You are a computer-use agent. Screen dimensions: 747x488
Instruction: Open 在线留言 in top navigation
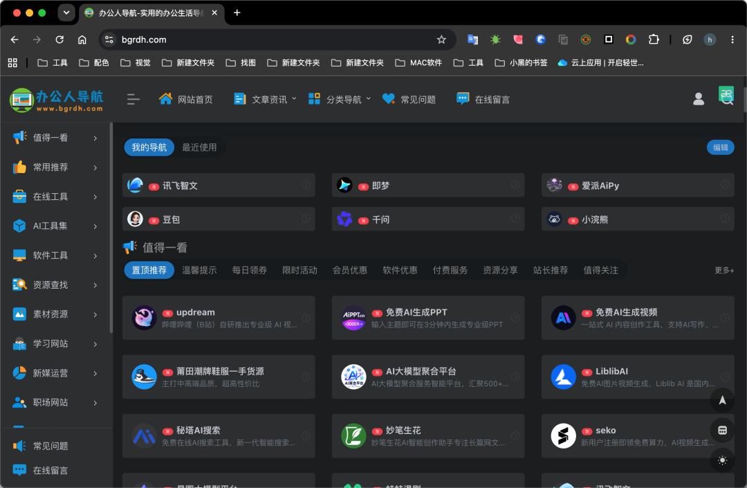coord(483,99)
